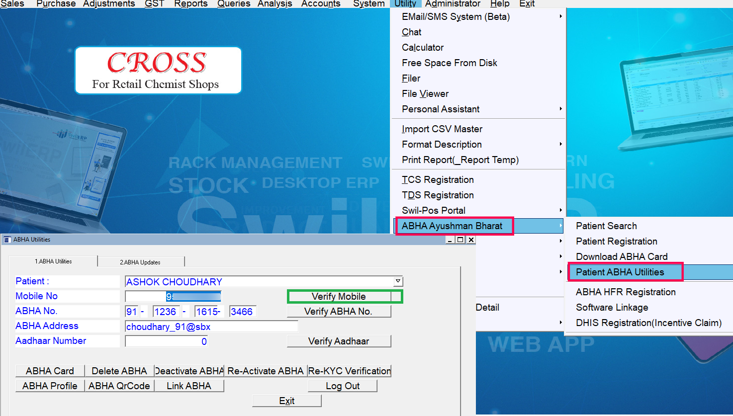This screenshot has width=733, height=416.
Task: Select Chat from Utility menu
Action: click(479, 32)
